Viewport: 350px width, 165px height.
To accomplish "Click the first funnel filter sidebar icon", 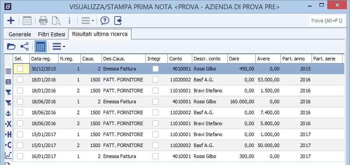I will [8, 92].
